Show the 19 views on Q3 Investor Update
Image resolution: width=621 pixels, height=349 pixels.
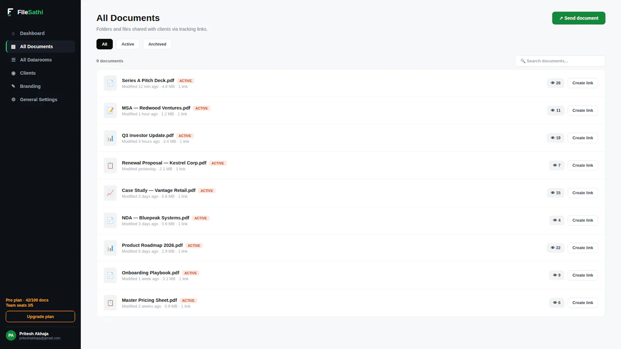[x=555, y=138]
